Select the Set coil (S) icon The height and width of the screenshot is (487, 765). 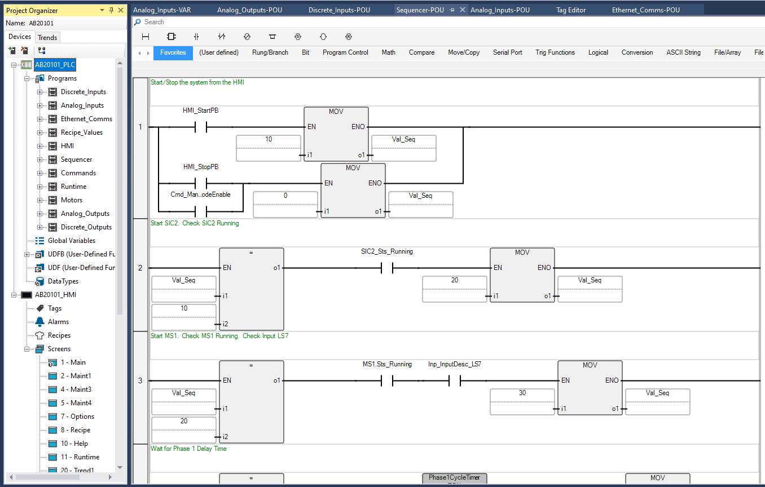pos(298,37)
